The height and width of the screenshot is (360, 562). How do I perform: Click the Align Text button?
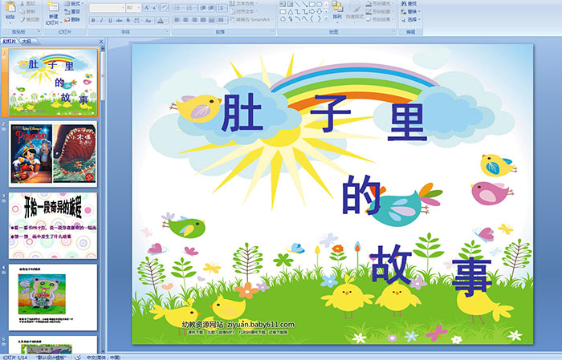(243, 11)
